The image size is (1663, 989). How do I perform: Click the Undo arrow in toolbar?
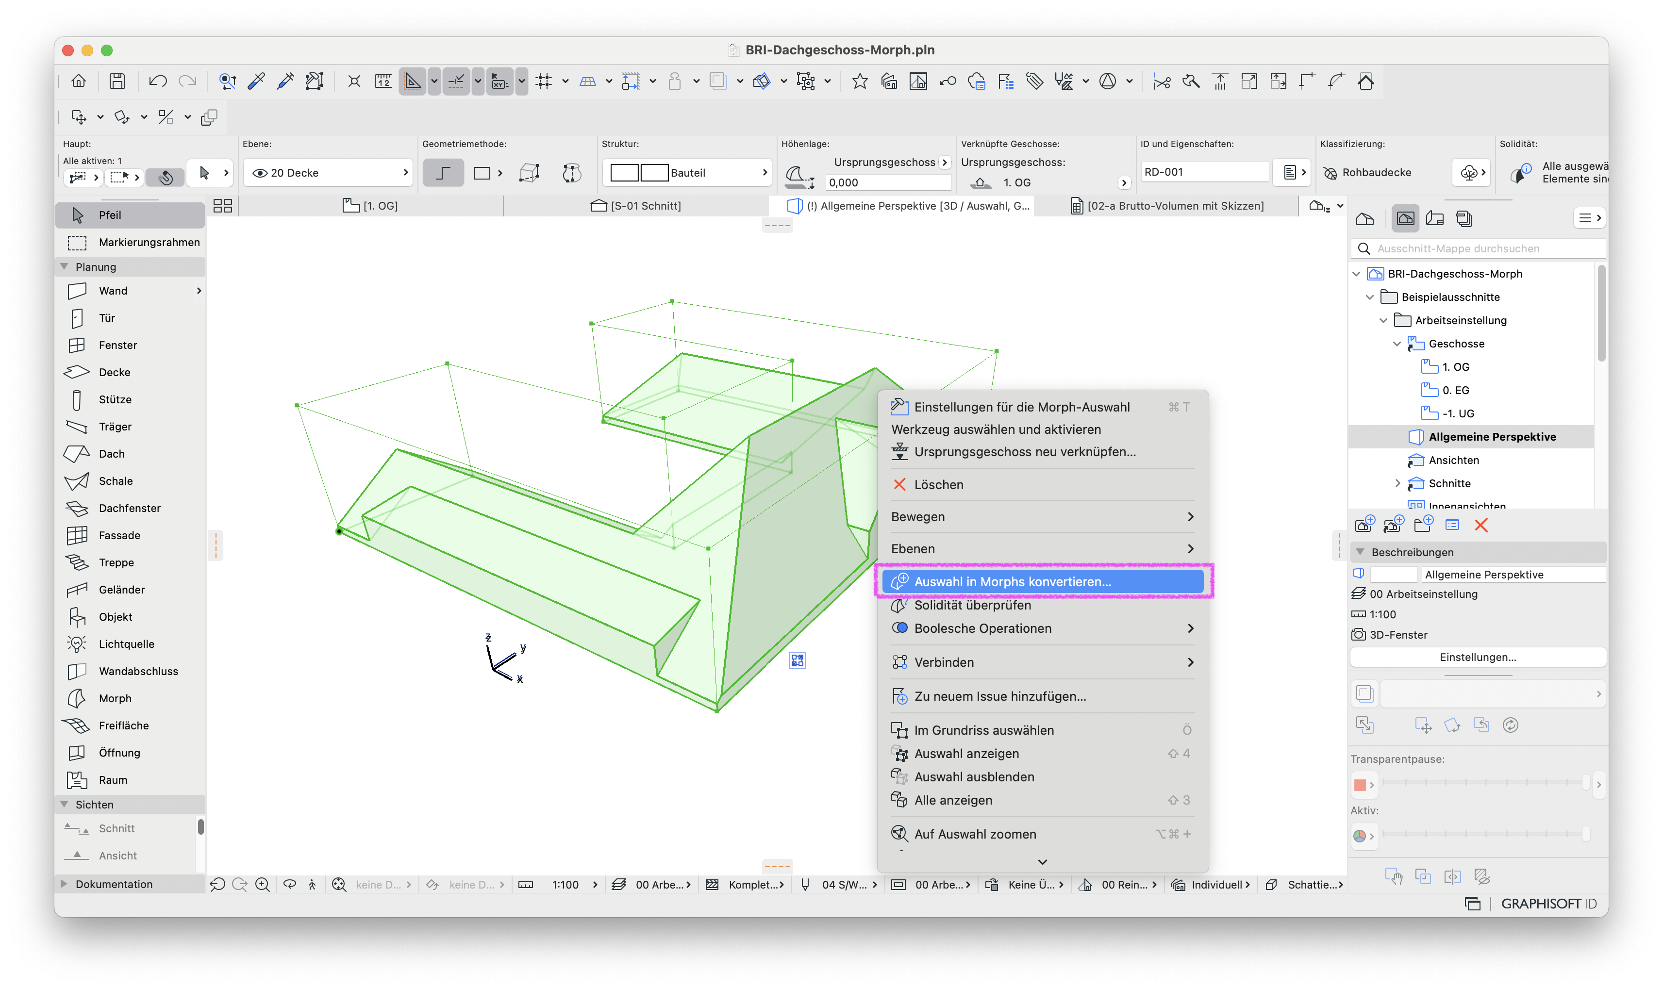coord(157,82)
